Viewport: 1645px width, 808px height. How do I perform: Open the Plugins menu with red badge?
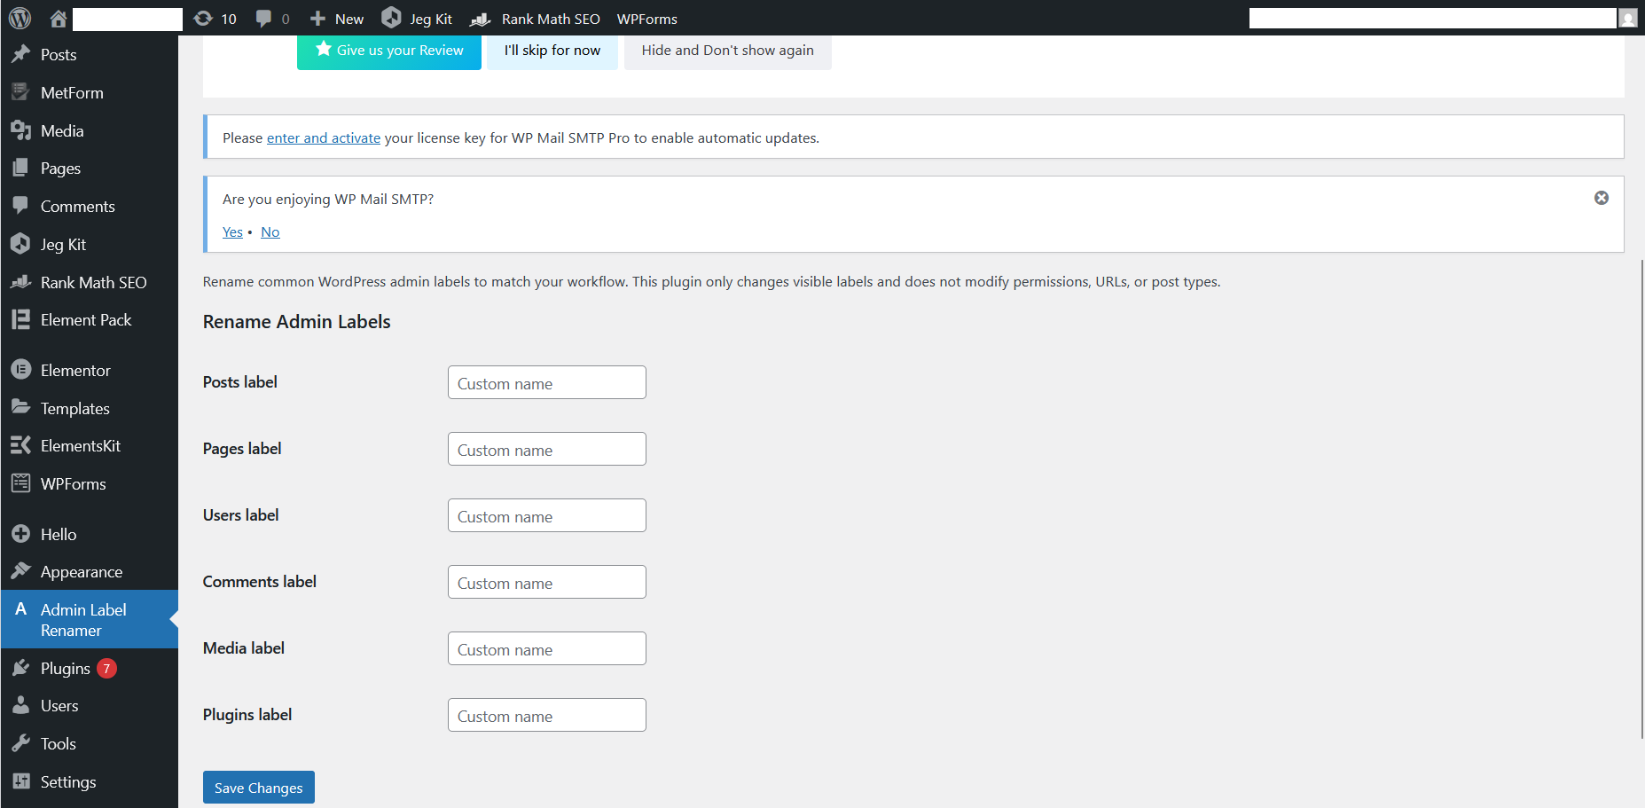66,668
